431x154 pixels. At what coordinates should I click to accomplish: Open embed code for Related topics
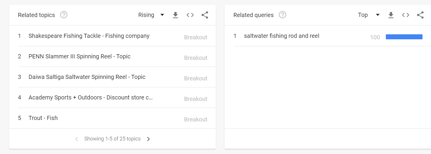[190, 15]
